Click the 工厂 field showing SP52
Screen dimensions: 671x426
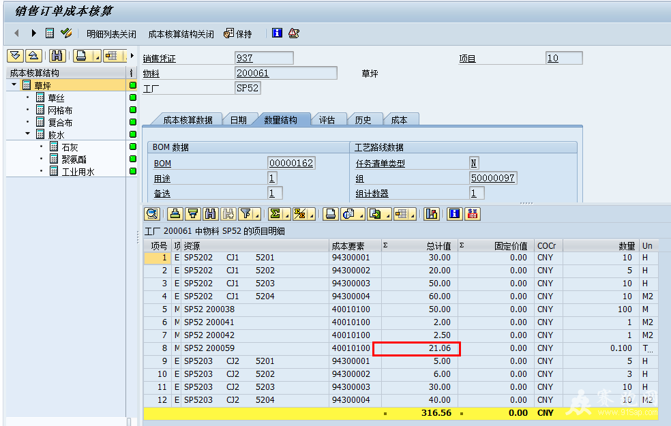[x=248, y=88]
